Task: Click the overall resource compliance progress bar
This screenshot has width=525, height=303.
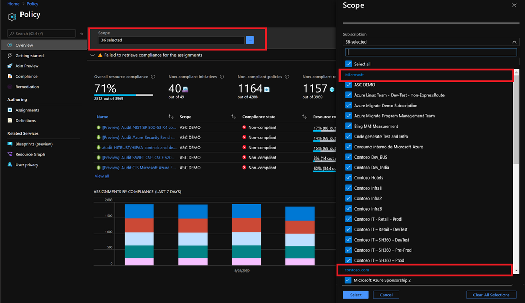Action: pyautogui.click(x=125, y=95)
